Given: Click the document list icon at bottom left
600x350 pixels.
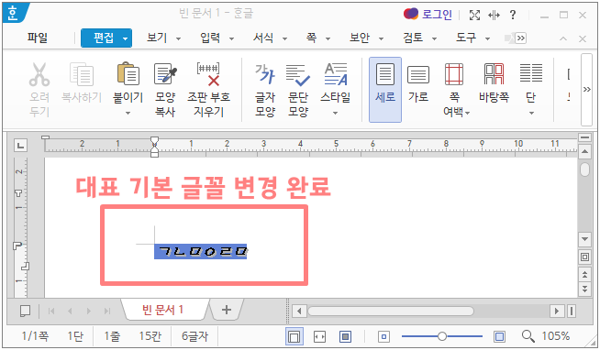Looking at the screenshot, I should [25, 311].
